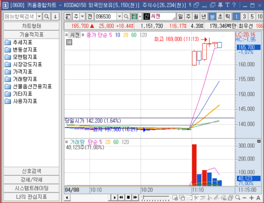Click the play button in chart replay controls
Viewport: 264px width, 203px height.
coord(115,197)
